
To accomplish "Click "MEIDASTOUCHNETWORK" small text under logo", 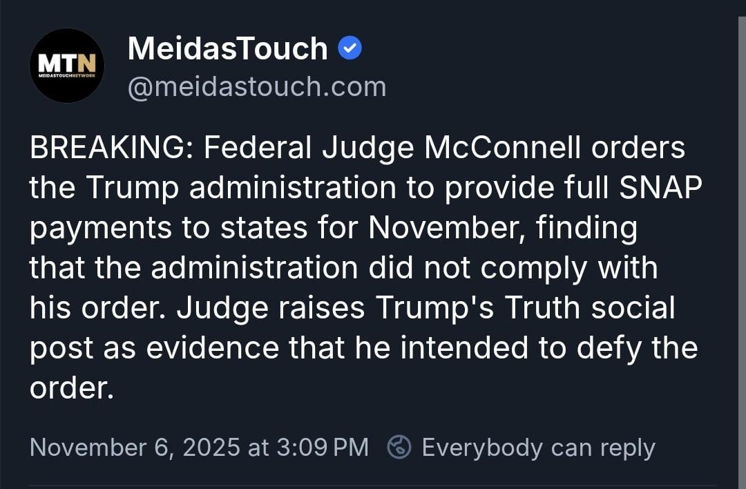I will coord(66,75).
